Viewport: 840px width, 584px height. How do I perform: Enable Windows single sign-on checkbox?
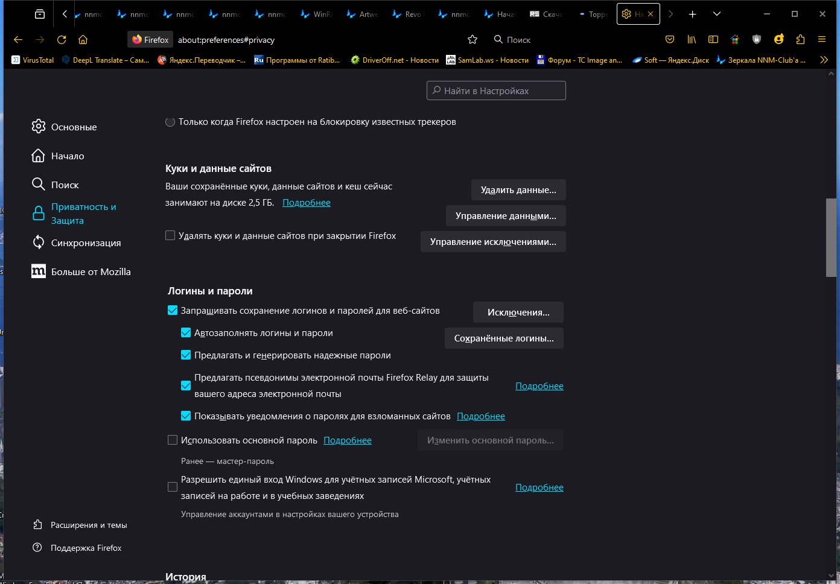[x=173, y=487]
